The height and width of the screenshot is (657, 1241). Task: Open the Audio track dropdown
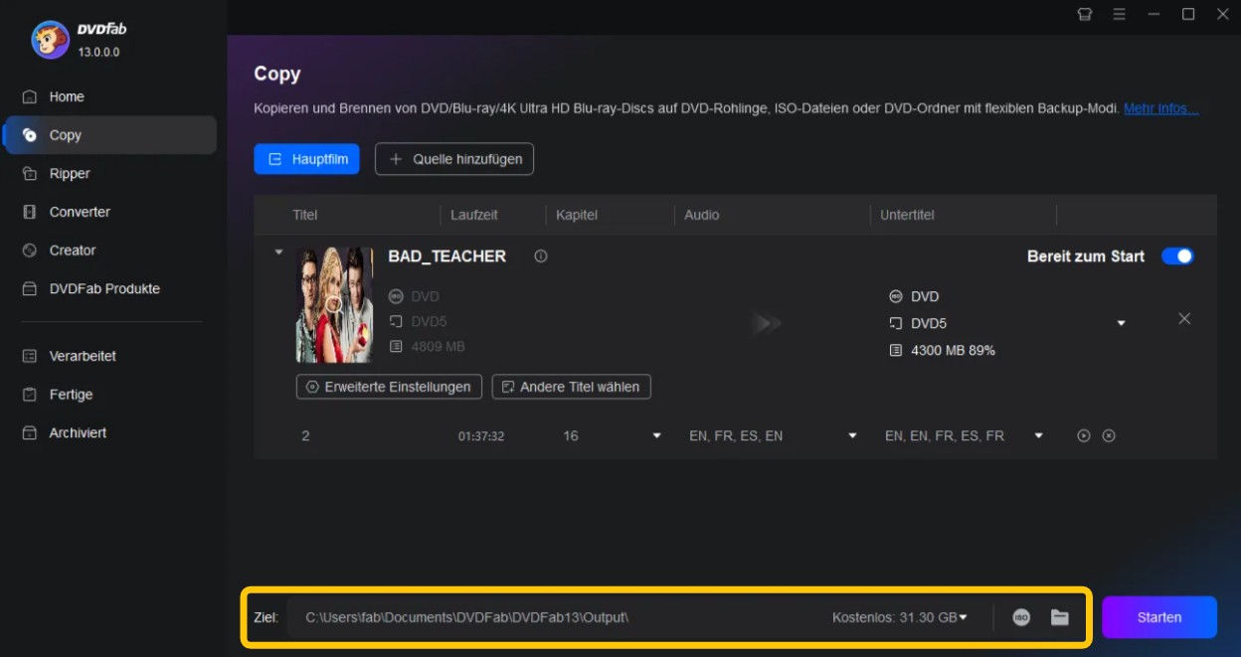point(853,436)
